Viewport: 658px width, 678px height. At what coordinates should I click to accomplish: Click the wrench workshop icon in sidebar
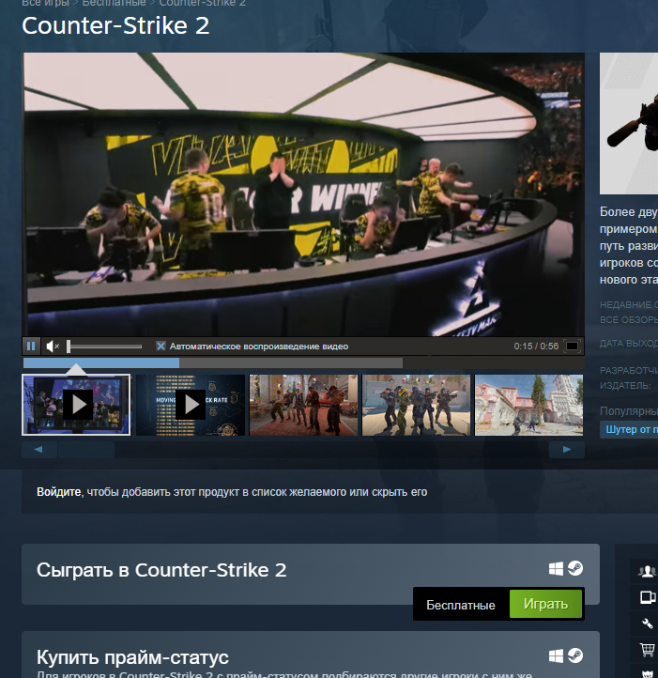[647, 624]
